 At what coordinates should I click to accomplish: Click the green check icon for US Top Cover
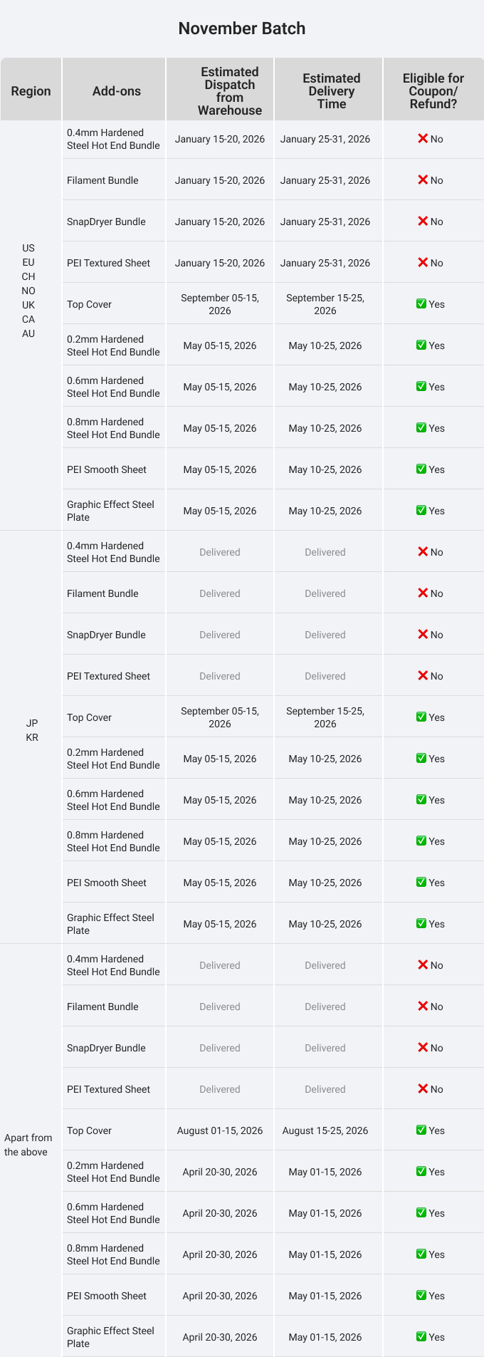(421, 304)
